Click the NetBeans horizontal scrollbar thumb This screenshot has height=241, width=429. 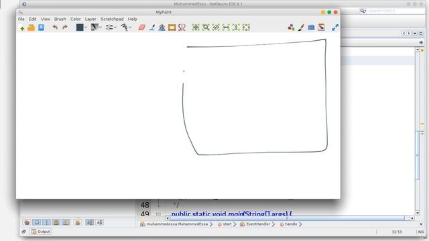pos(288,218)
